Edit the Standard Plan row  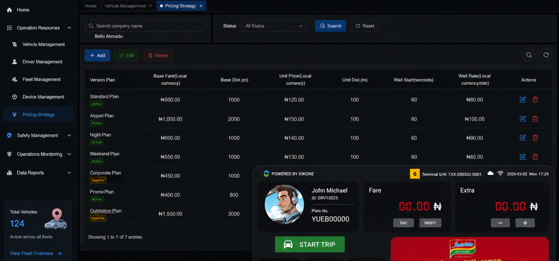point(523,100)
